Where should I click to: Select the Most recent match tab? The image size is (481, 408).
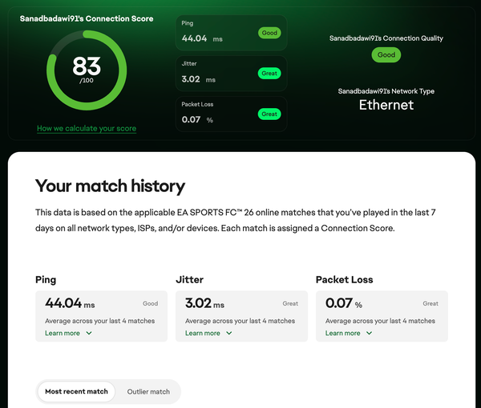[x=76, y=392]
